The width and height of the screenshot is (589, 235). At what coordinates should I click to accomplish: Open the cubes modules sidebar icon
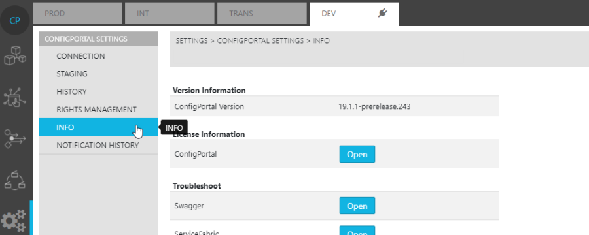[x=15, y=55]
